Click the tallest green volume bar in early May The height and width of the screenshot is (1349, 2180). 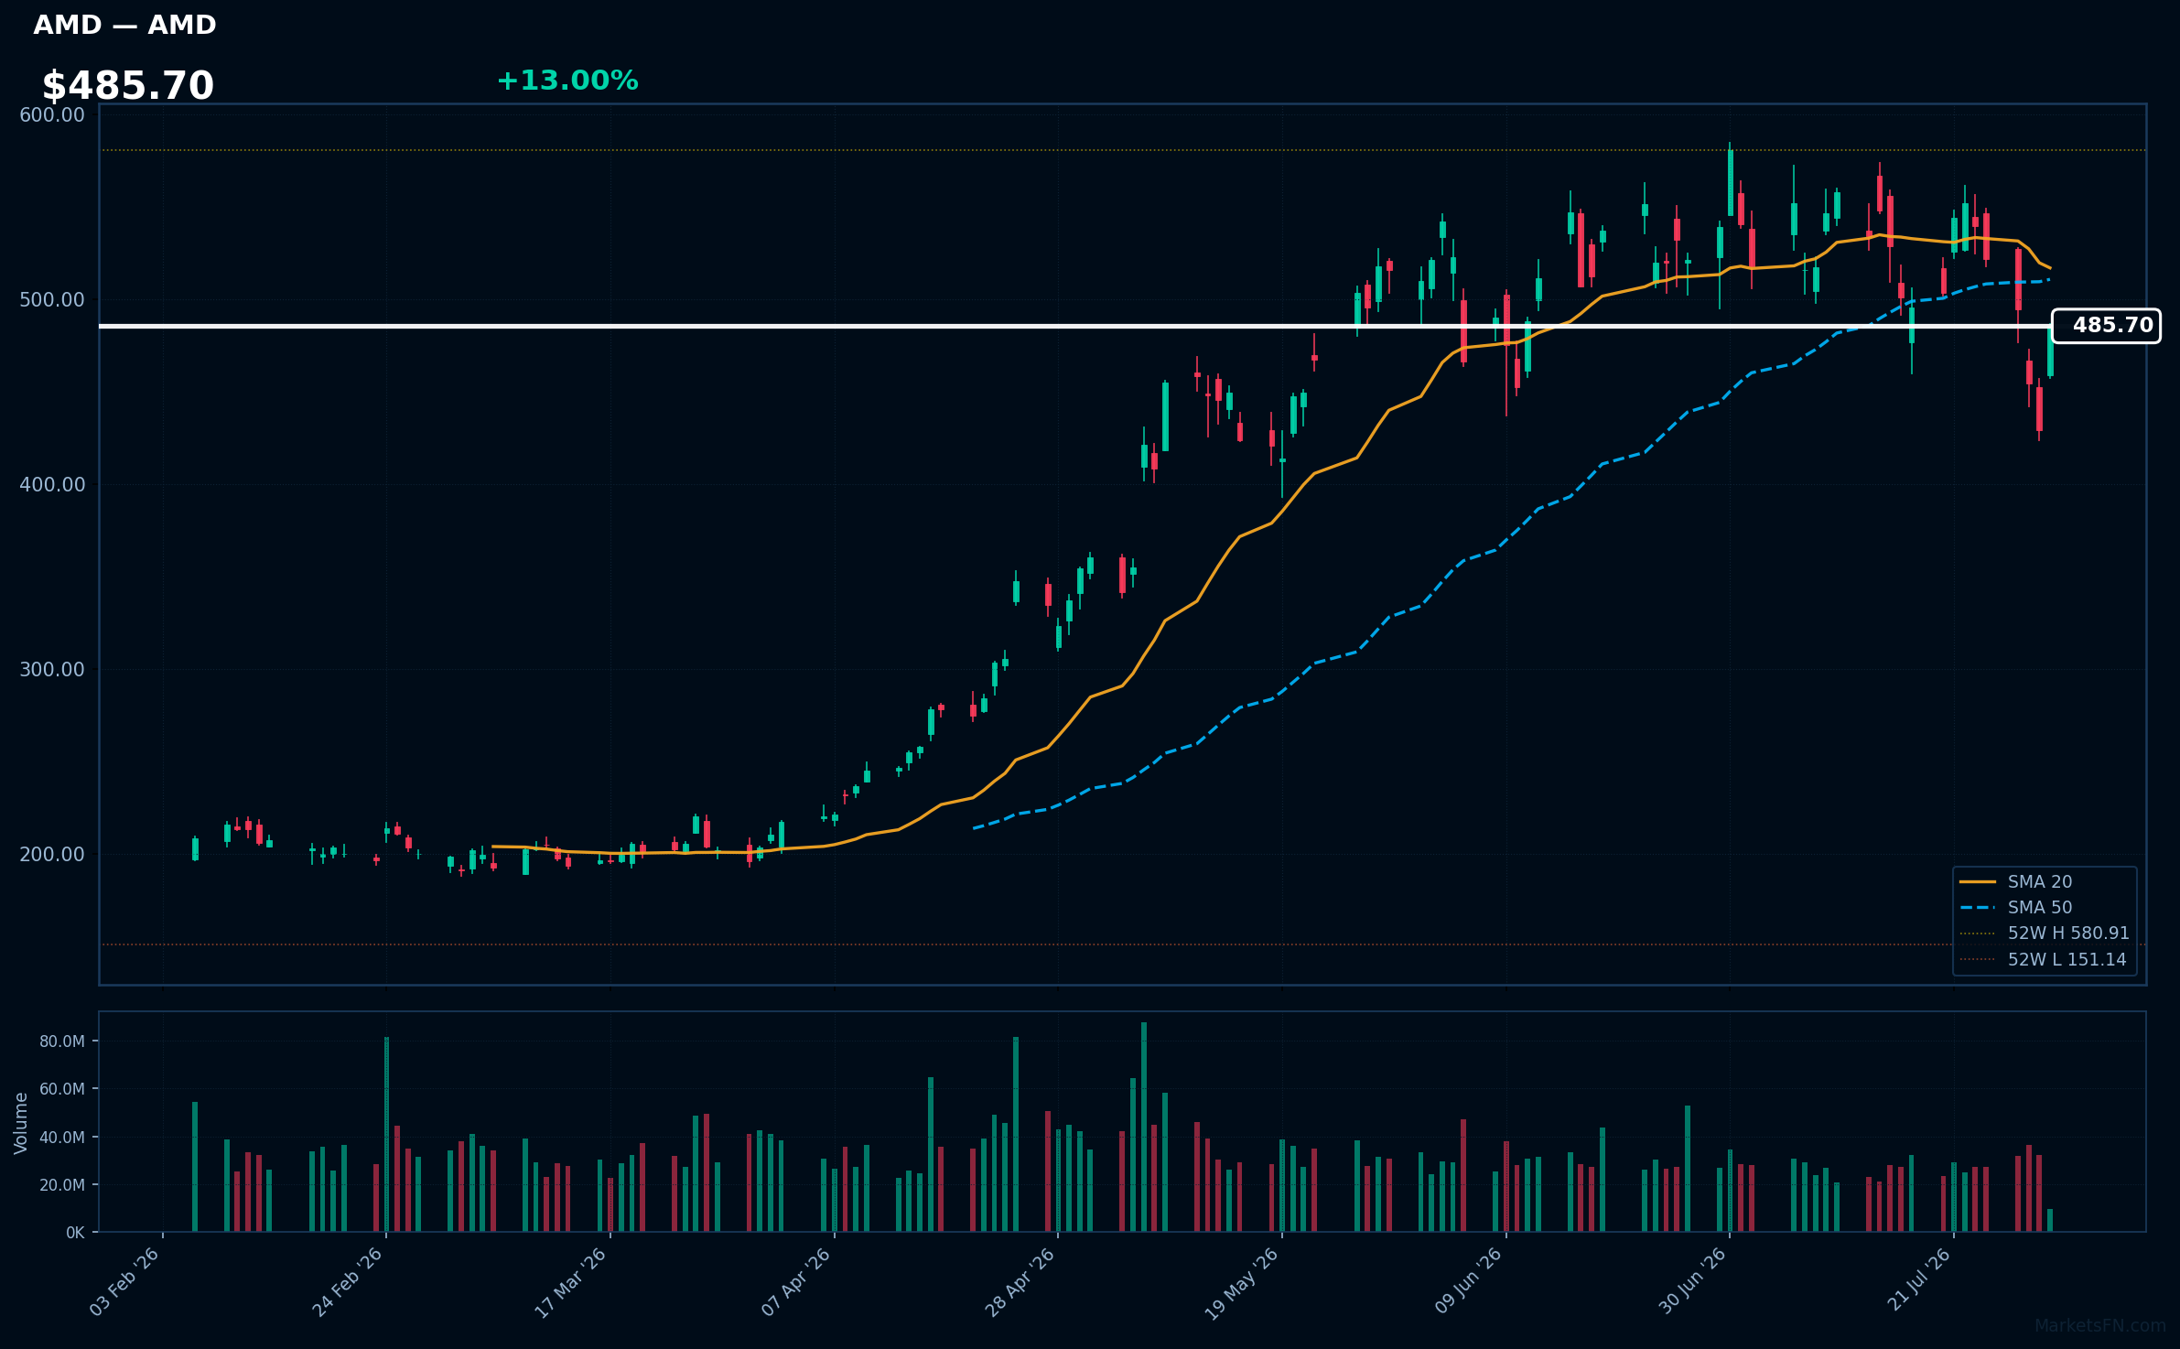(1144, 1128)
